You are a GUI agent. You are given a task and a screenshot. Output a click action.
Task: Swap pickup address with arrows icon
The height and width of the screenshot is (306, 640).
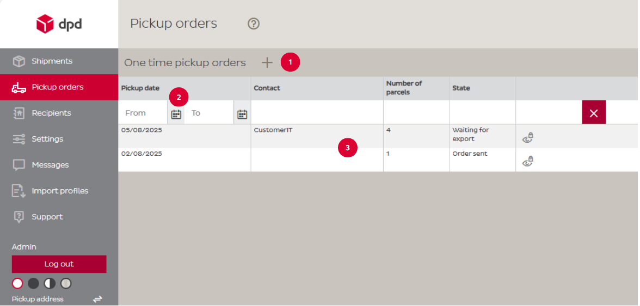[97, 299]
